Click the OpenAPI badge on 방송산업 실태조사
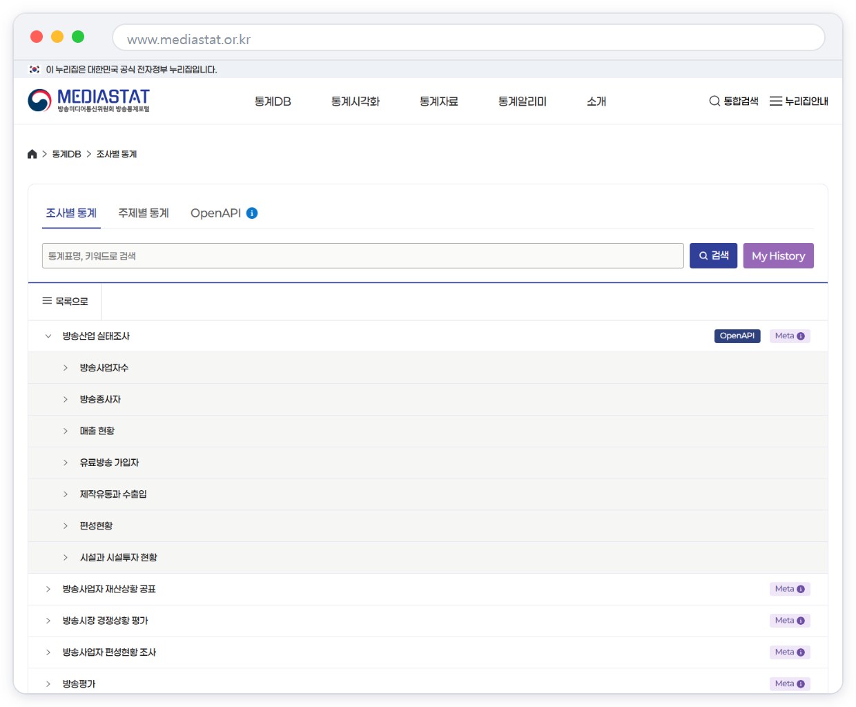The image size is (856, 707). [737, 336]
